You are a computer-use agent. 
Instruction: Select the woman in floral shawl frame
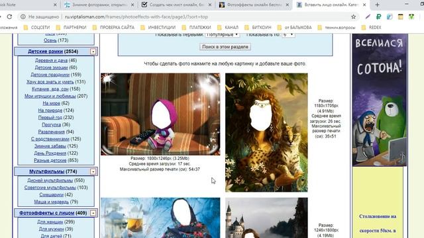[x=160, y=218]
